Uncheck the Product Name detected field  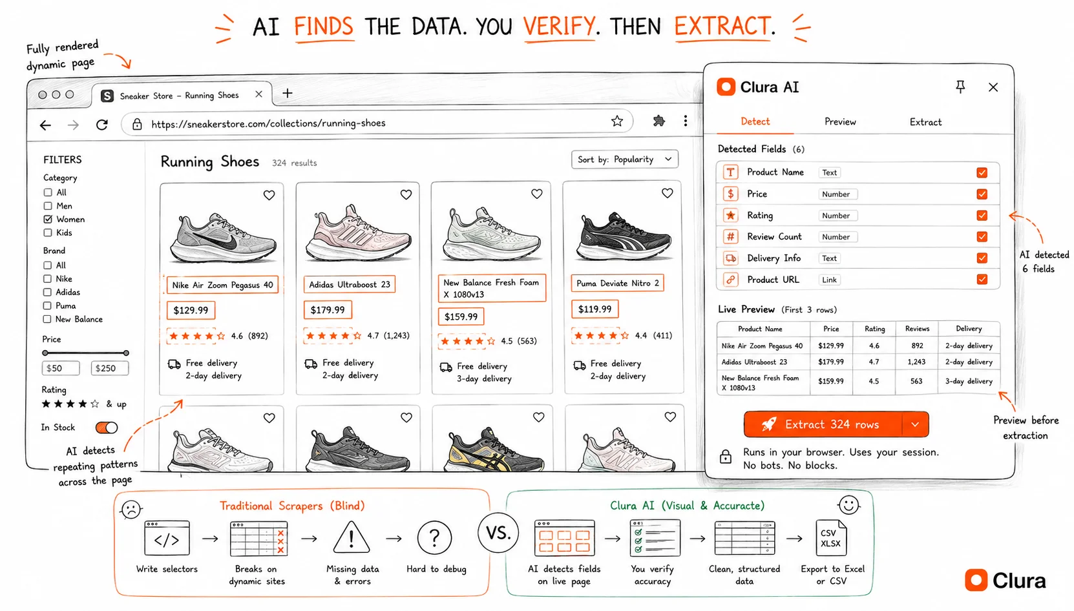click(982, 172)
